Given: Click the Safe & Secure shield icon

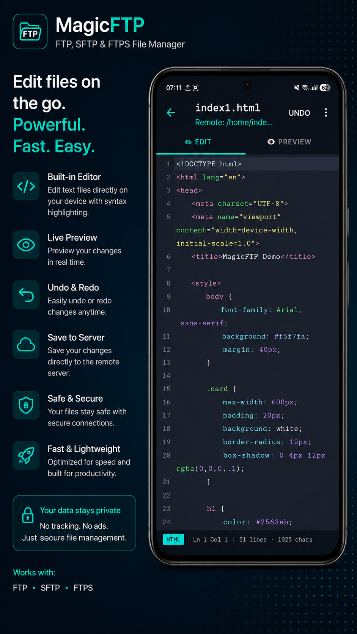Looking at the screenshot, I should click(x=26, y=406).
